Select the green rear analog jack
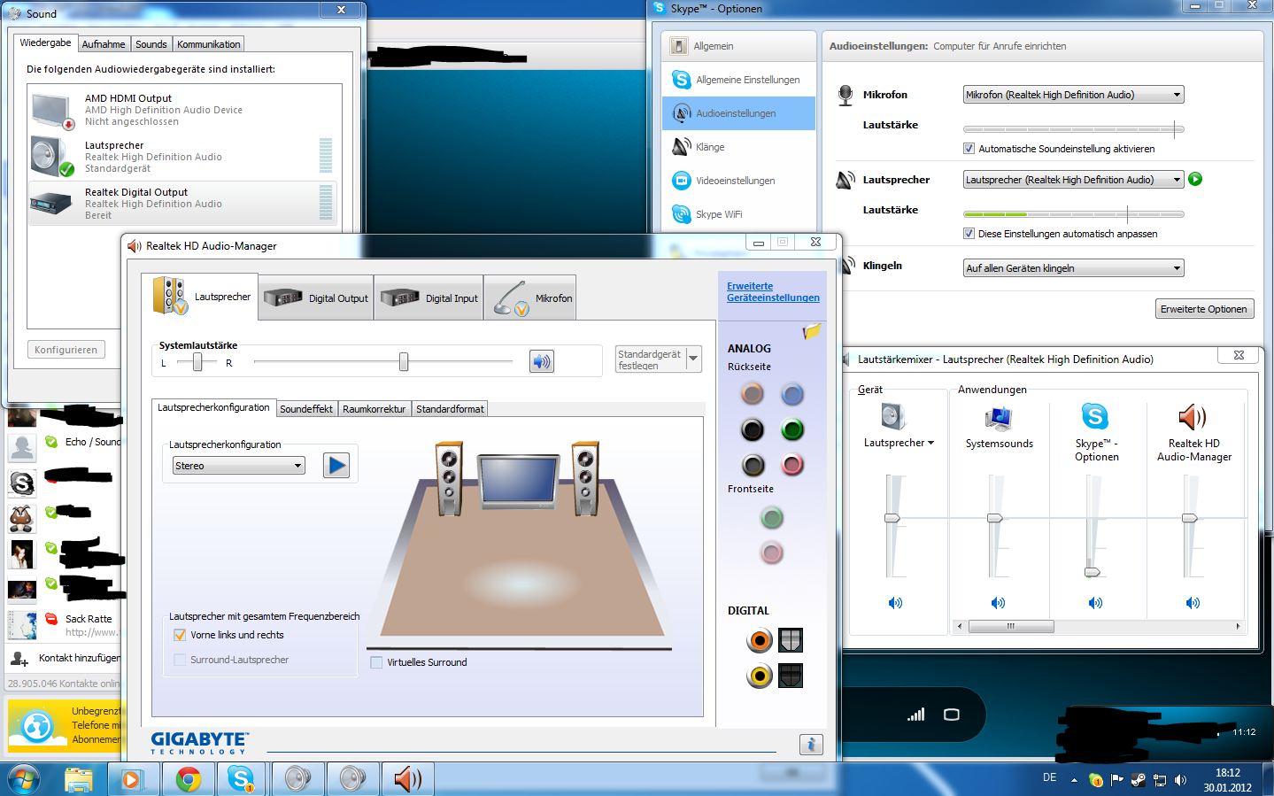The image size is (1274, 796). [x=792, y=429]
